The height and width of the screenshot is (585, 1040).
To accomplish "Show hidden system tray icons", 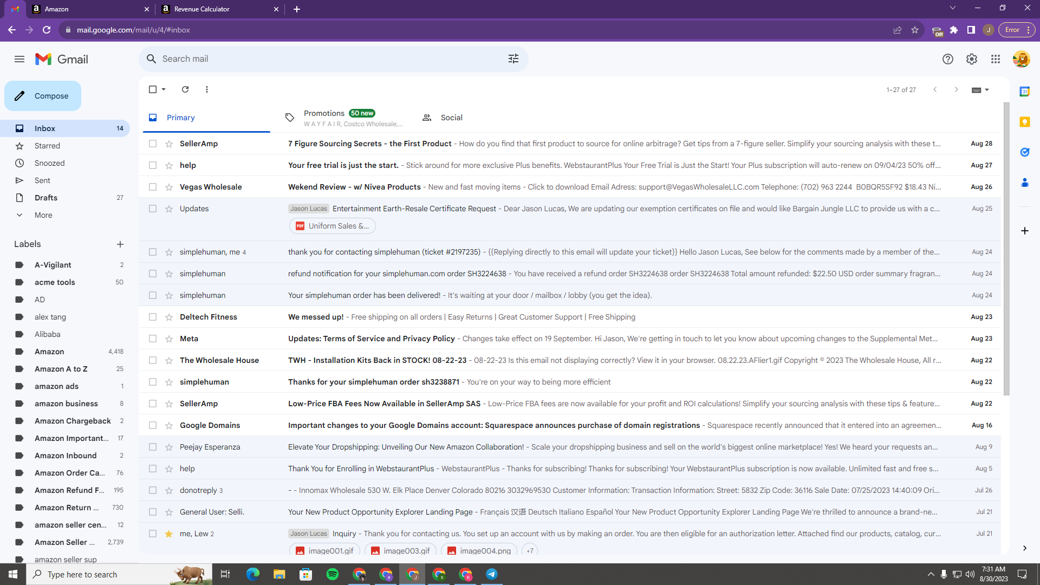I will [x=931, y=574].
